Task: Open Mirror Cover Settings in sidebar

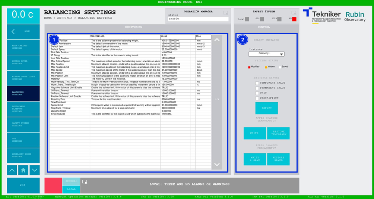Action: [x=23, y=62]
